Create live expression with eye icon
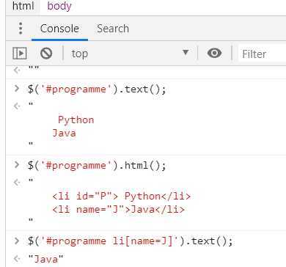The width and height of the screenshot is (286, 267). click(214, 53)
